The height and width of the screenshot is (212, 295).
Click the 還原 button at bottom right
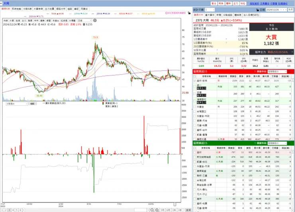pyautogui.click(x=188, y=210)
